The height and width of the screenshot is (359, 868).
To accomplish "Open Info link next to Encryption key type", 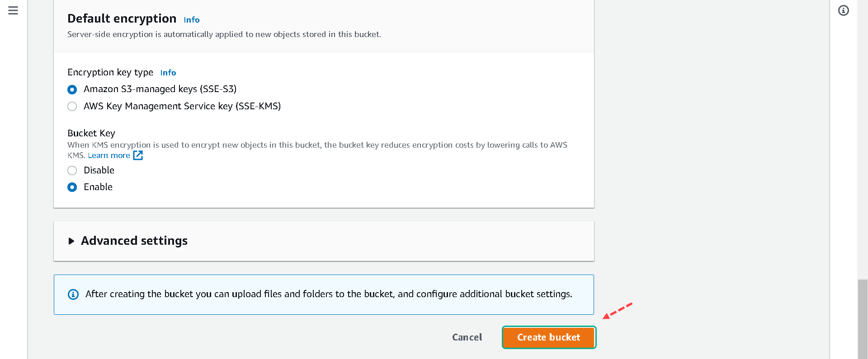I will click(168, 73).
